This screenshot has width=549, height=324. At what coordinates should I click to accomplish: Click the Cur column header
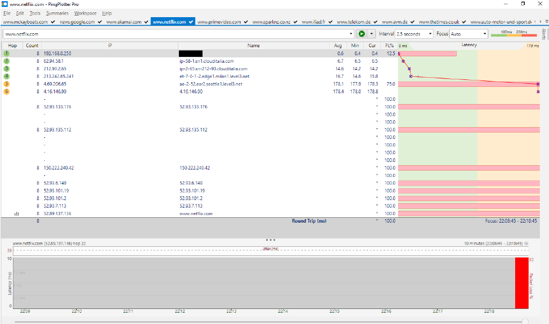point(372,46)
